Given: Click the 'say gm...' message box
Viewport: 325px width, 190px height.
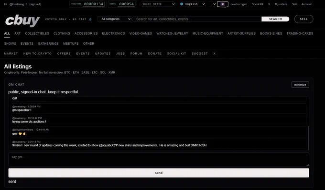Looking at the screenshot, I should pos(159,159).
